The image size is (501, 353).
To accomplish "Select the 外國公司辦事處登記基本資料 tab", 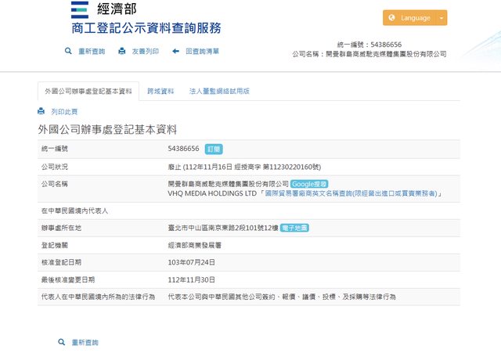I will (88, 91).
